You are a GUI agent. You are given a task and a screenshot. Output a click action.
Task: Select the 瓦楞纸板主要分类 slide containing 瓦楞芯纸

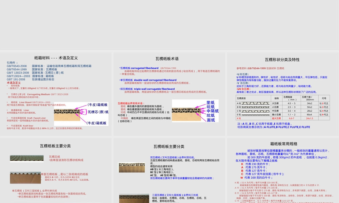point(56,171)
